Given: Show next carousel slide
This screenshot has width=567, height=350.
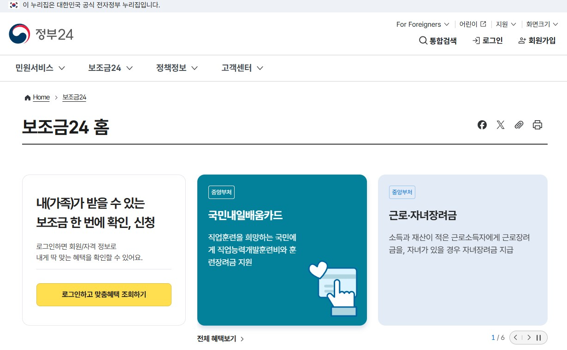Looking at the screenshot, I should pos(529,338).
